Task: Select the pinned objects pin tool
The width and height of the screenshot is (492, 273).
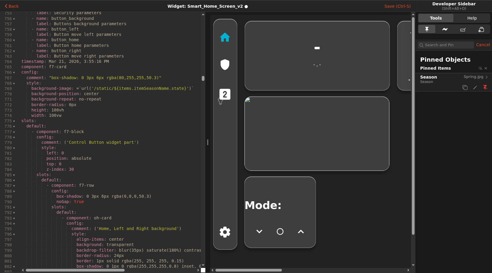Action: tap(427, 29)
